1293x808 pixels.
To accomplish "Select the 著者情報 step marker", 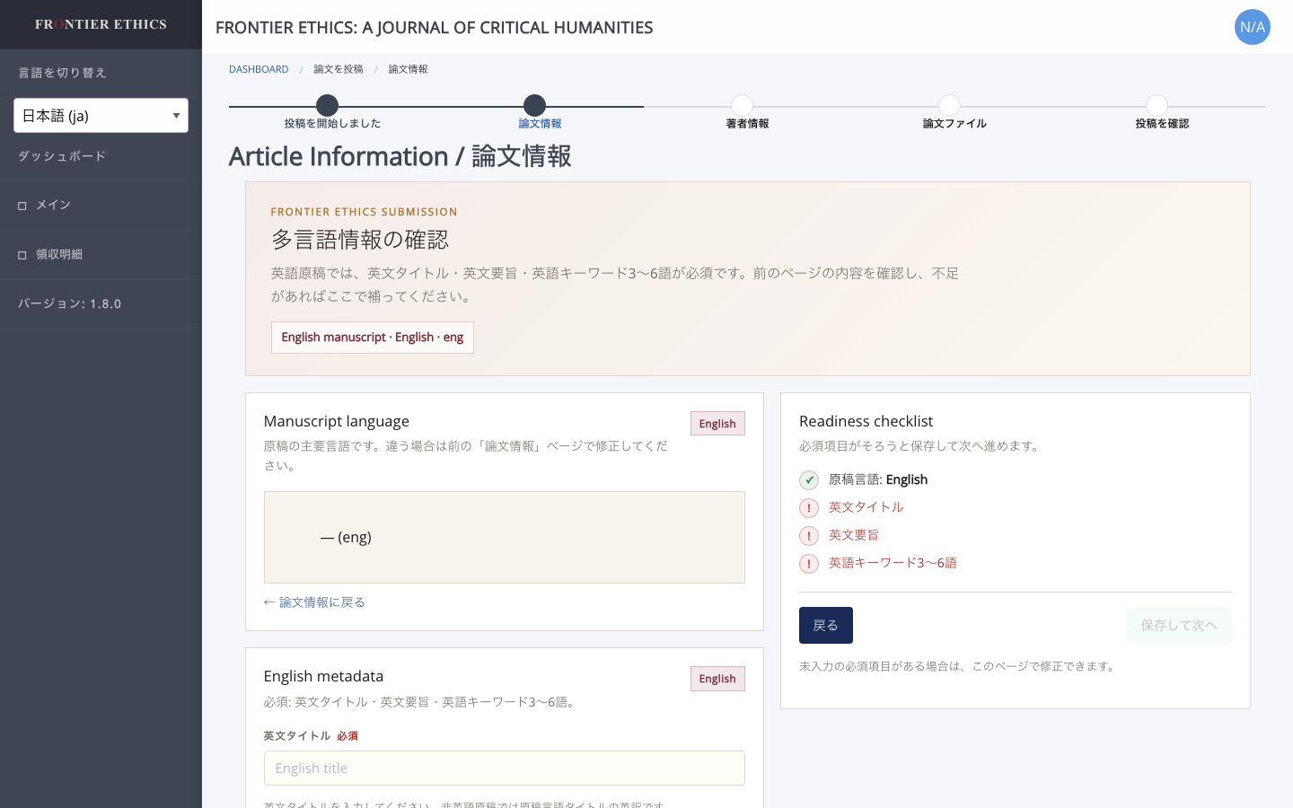I will [x=742, y=105].
